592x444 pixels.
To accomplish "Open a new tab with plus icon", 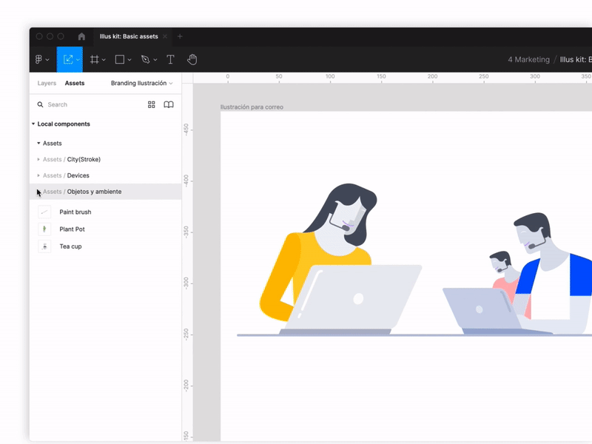I will pyautogui.click(x=180, y=36).
